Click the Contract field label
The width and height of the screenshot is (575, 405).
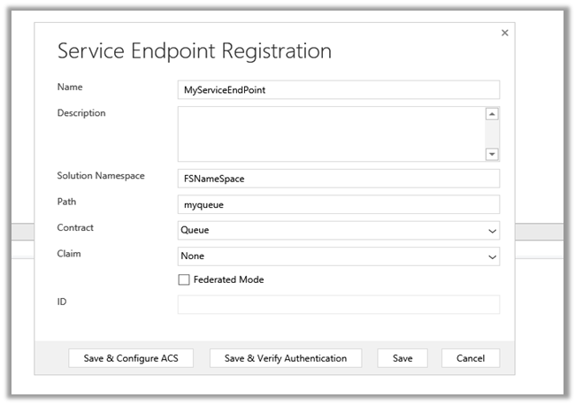(x=75, y=228)
